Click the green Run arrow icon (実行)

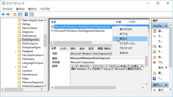[x=154, y=90]
